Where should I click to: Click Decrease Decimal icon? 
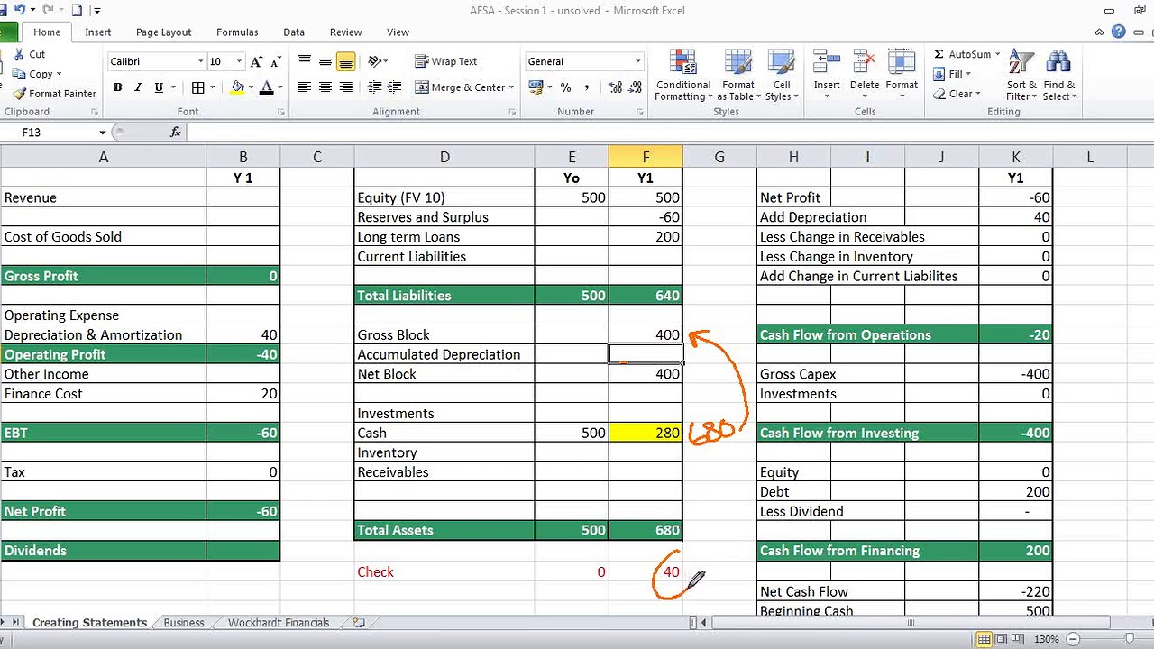click(x=636, y=87)
